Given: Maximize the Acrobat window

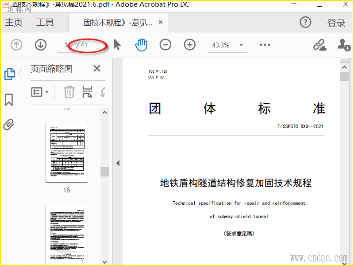Looking at the screenshot, I should pos(319,4).
